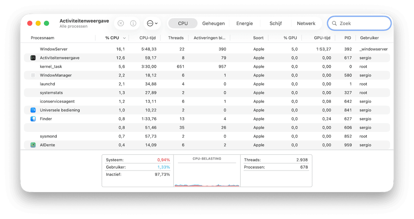This screenshot has width=414, height=219.
Task: Select the Schijf tab
Action: [275, 24]
